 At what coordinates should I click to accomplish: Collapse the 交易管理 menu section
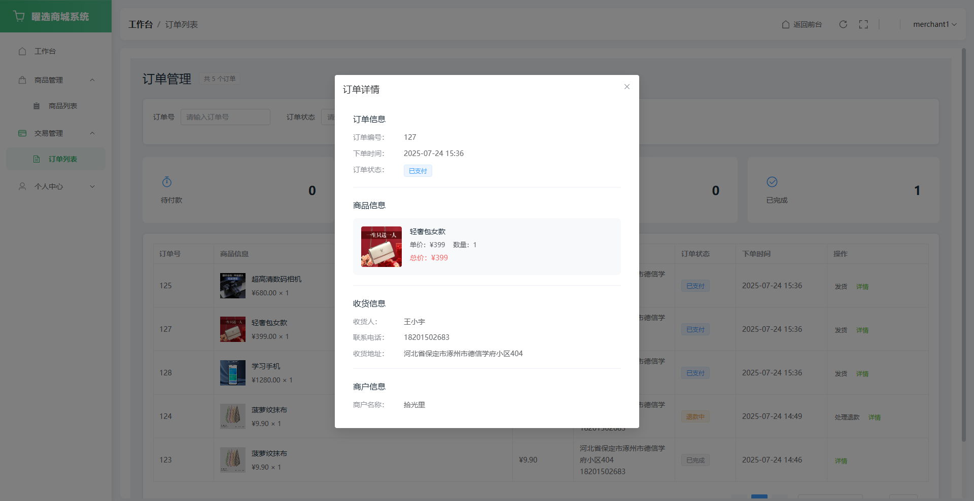[92, 133]
